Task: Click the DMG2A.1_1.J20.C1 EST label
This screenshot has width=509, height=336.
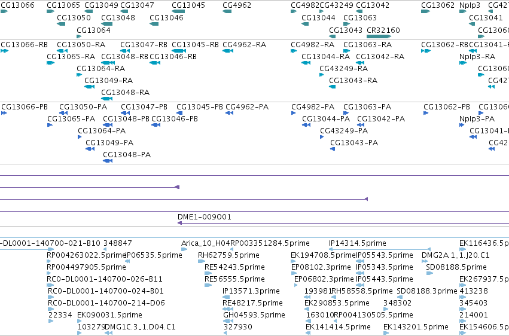Action: (x=455, y=255)
